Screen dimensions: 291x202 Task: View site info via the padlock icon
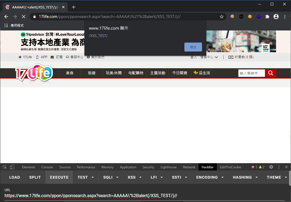pos(34,17)
